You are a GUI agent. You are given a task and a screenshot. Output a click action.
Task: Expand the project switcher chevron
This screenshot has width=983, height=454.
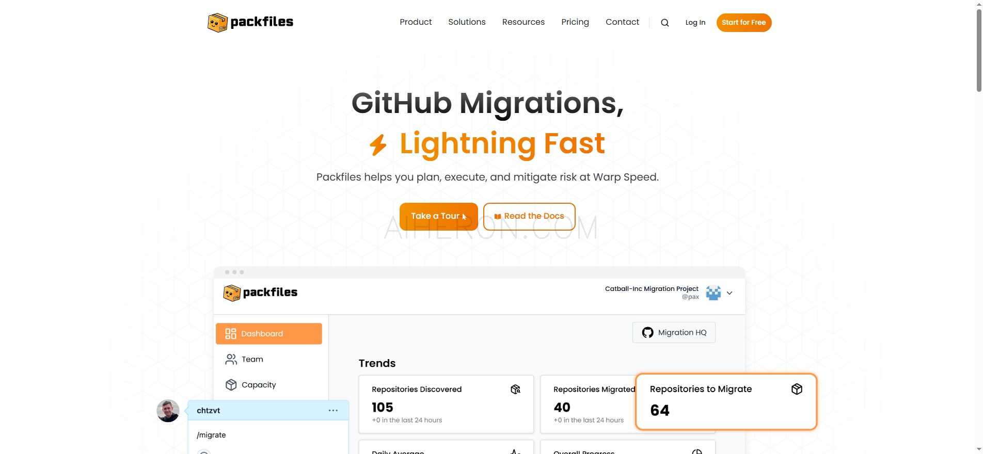pyautogui.click(x=730, y=293)
